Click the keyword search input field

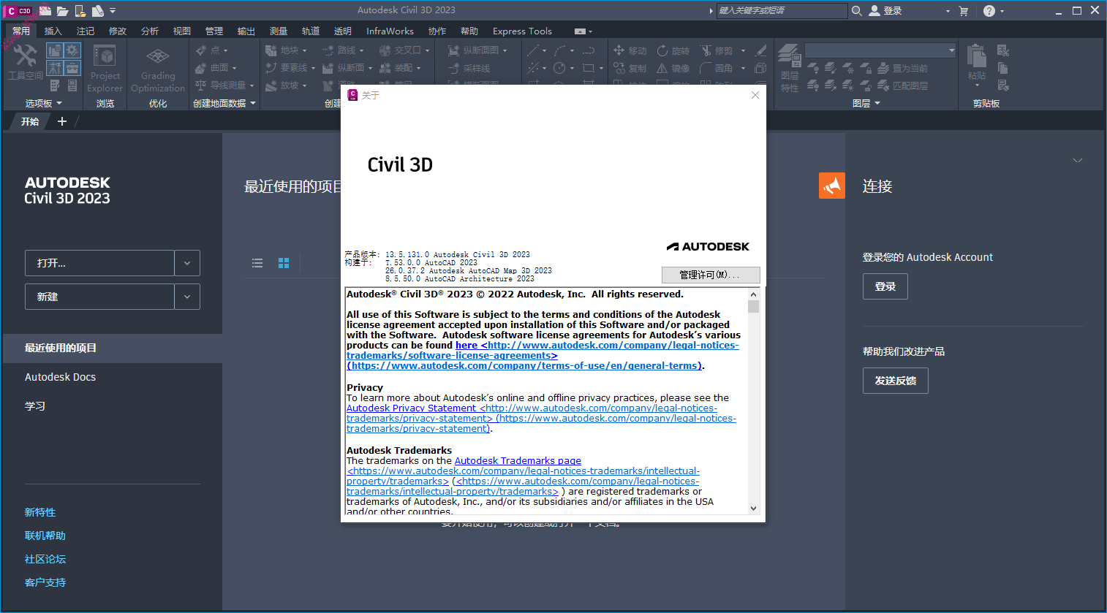pos(782,10)
